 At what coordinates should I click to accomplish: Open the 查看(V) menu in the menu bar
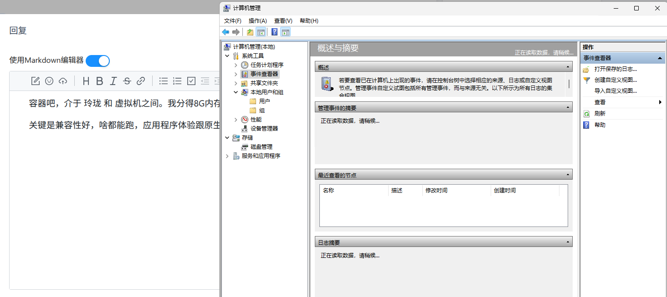point(283,21)
